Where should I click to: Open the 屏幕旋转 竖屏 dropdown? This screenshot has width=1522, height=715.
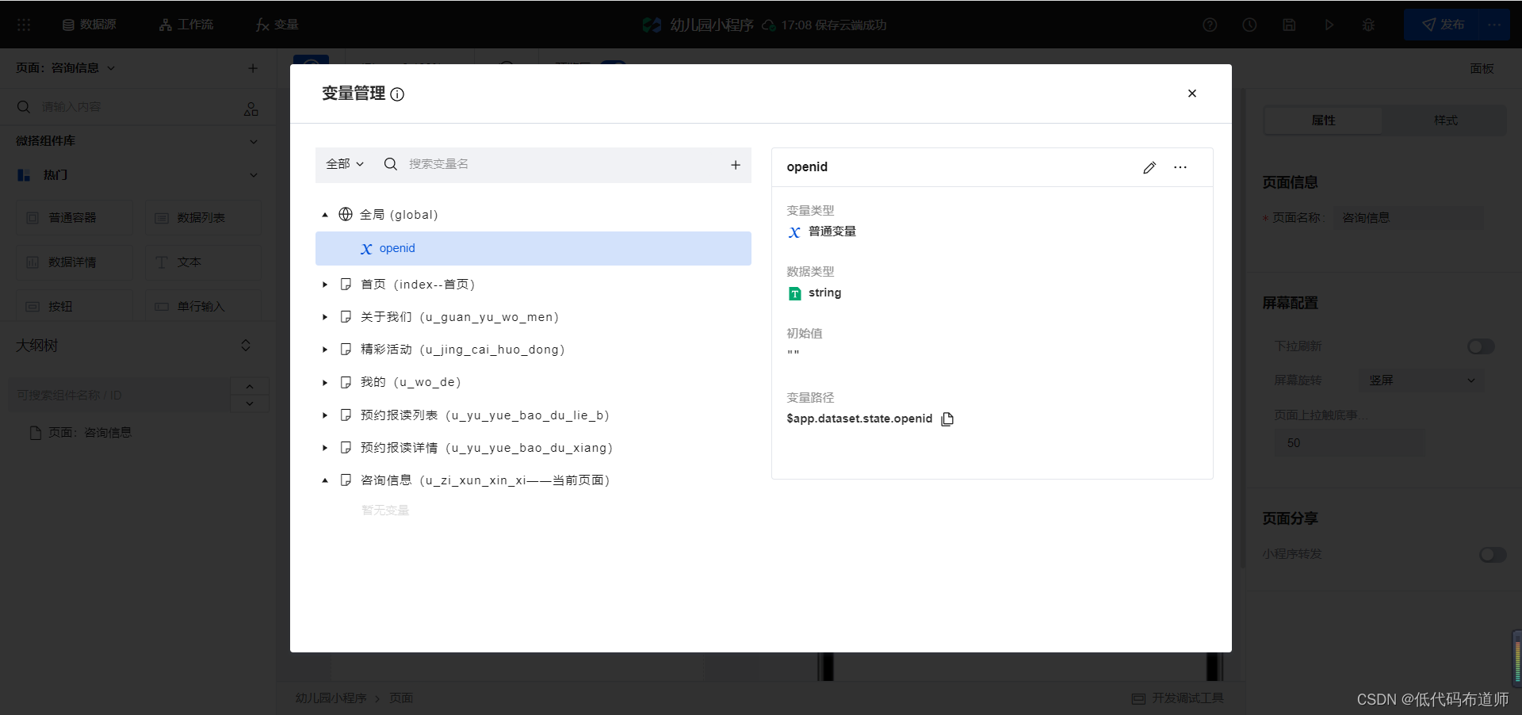click(1421, 380)
